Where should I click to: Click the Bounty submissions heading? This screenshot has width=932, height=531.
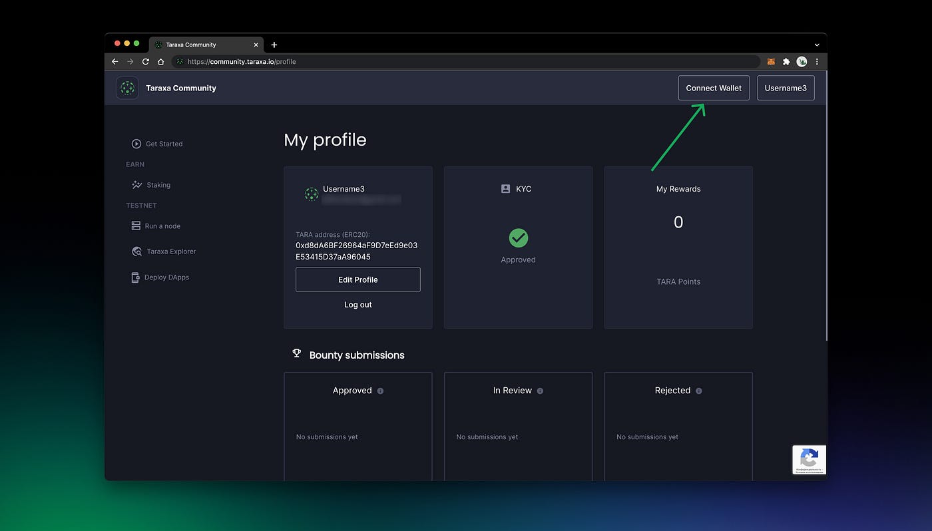357,355
